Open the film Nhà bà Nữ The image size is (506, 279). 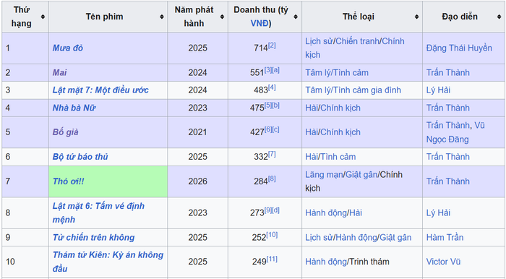pyautogui.click(x=74, y=108)
